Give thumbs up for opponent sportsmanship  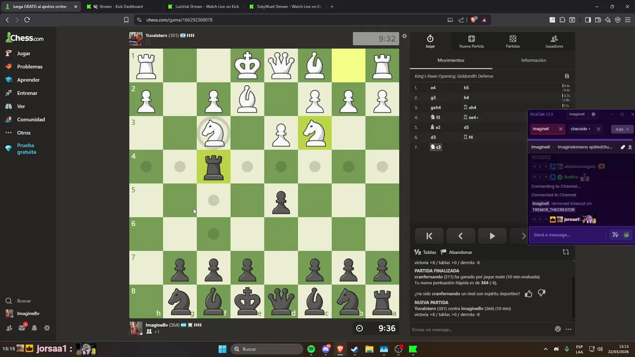click(528, 294)
